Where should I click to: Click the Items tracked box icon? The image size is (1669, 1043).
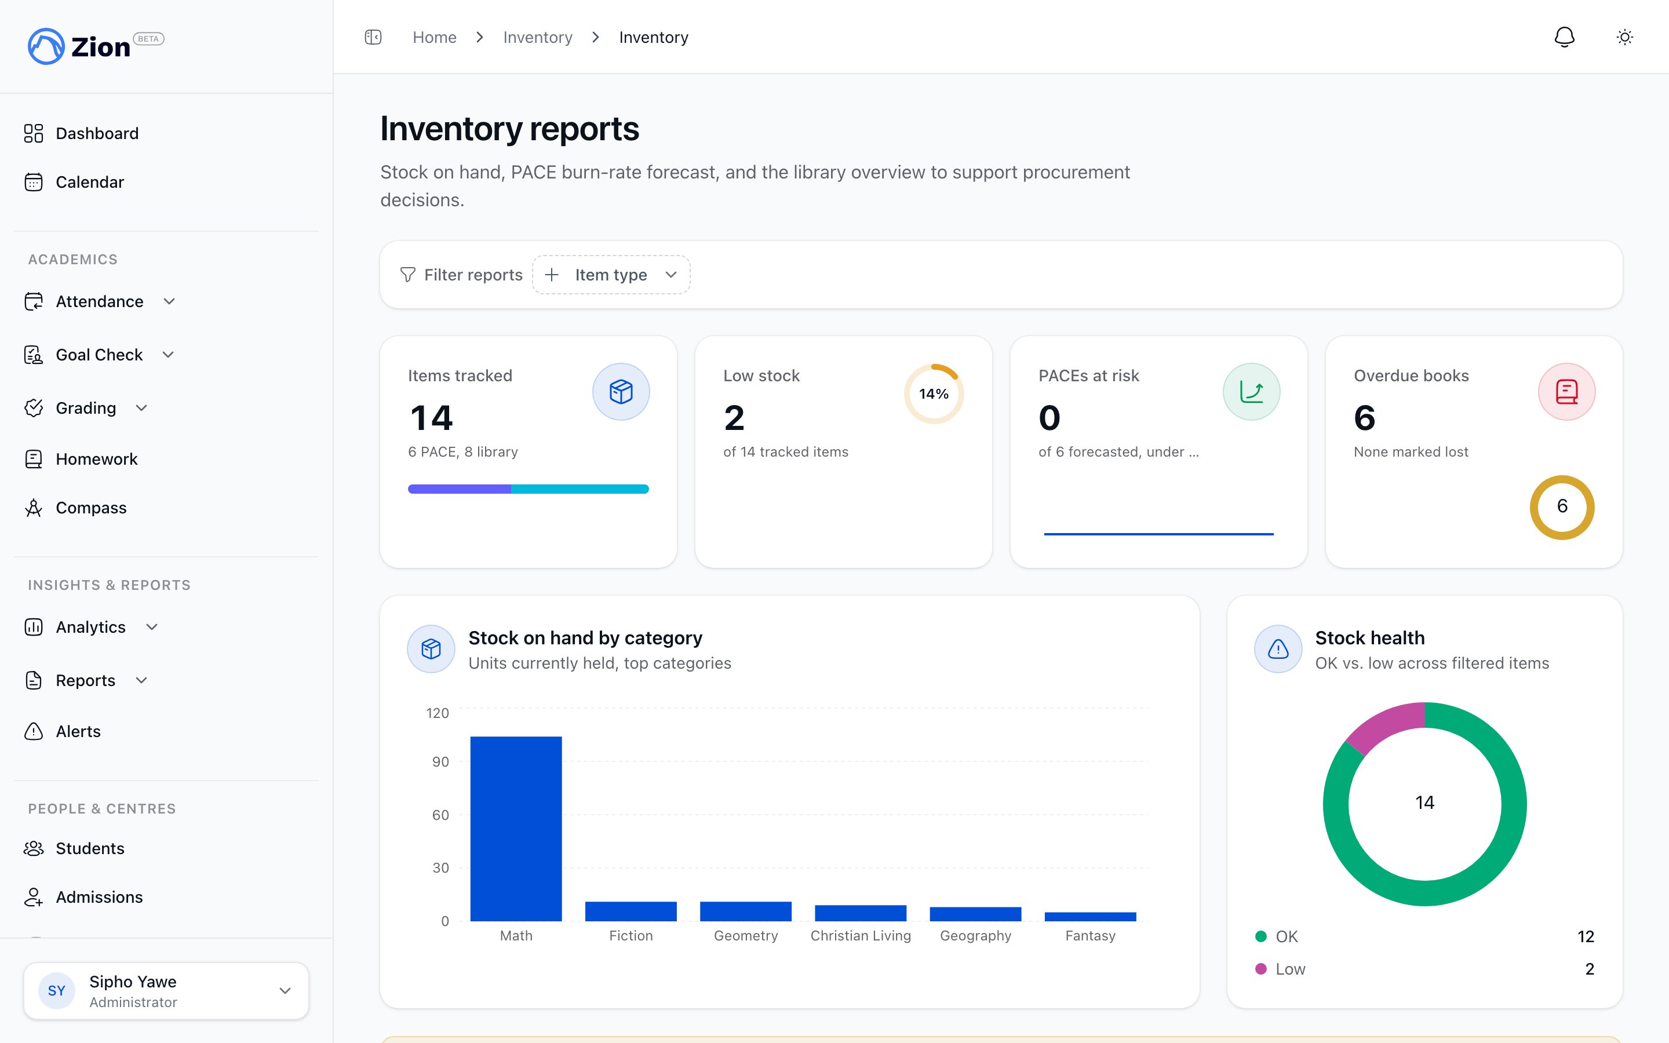point(621,392)
